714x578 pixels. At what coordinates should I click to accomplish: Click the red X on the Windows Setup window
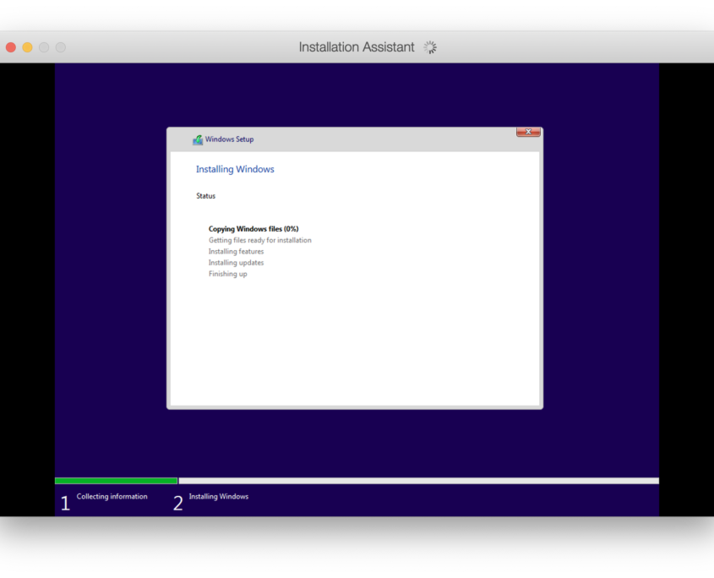click(x=528, y=132)
